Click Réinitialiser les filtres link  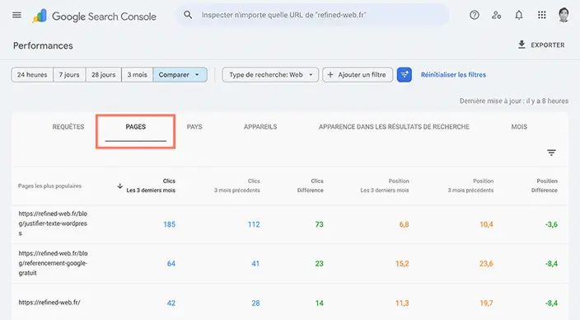(453, 74)
